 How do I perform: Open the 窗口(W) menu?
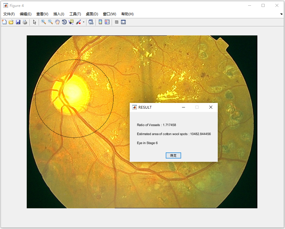point(110,14)
